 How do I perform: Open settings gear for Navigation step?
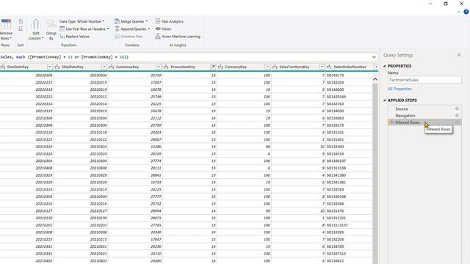pyautogui.click(x=457, y=115)
